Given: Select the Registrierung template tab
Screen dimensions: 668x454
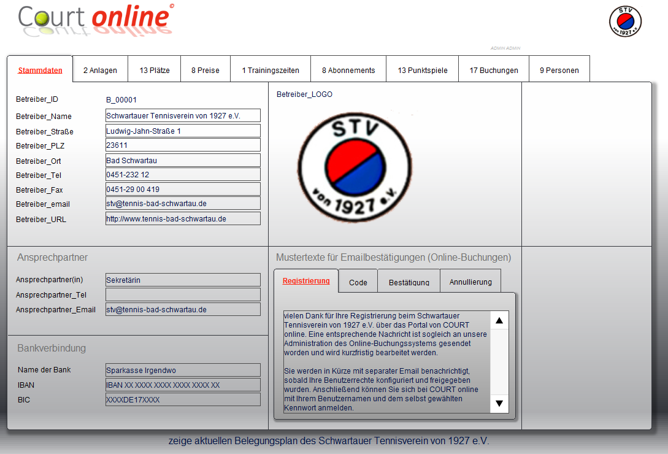Looking at the screenshot, I should (x=306, y=281).
